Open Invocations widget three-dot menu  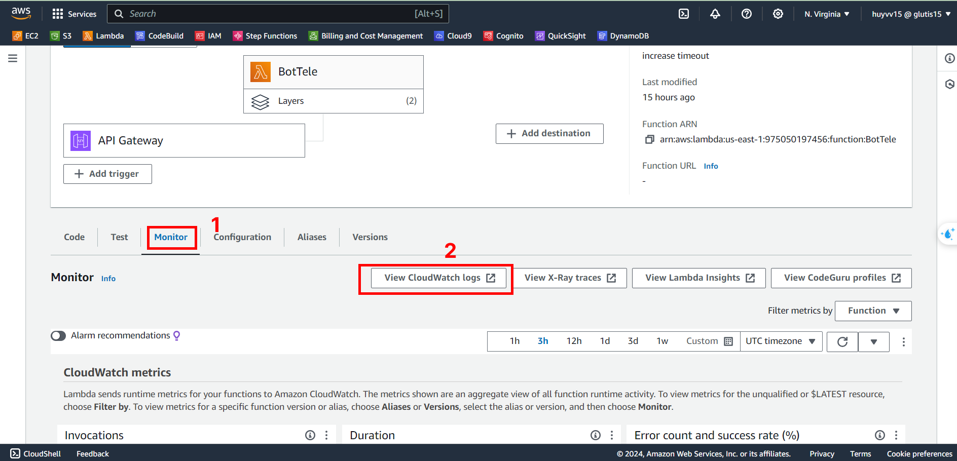(326, 435)
